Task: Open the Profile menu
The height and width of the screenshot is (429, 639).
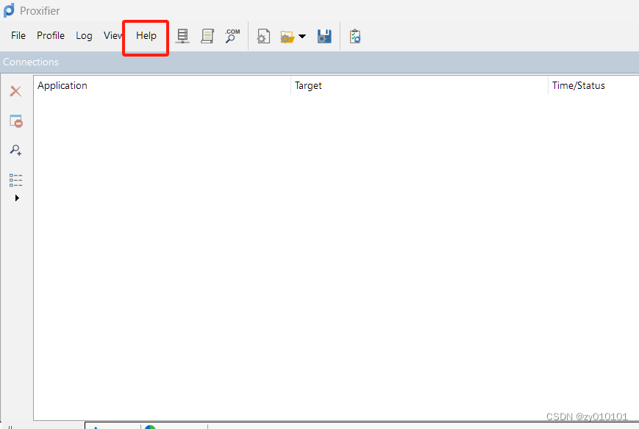Action: click(51, 36)
